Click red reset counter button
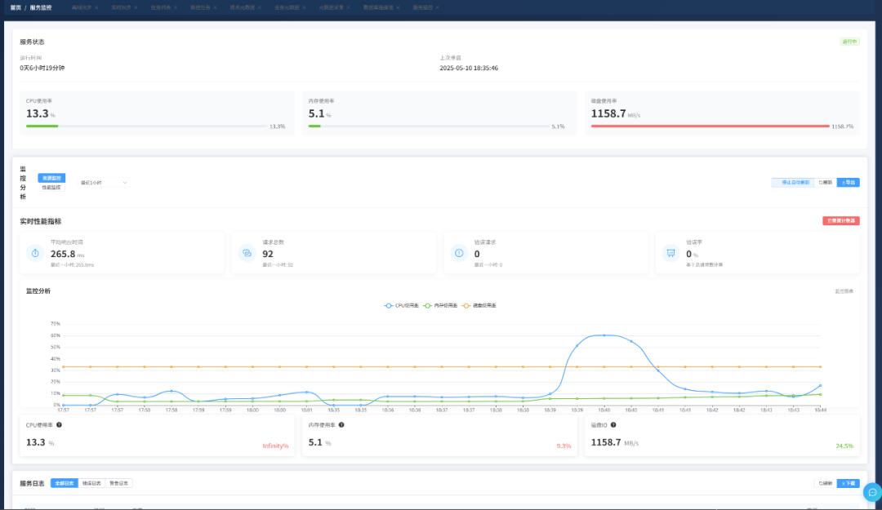The width and height of the screenshot is (882, 510). click(841, 221)
